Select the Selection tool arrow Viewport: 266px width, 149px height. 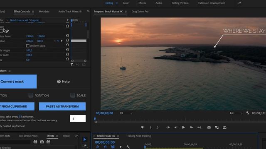pos(85,139)
